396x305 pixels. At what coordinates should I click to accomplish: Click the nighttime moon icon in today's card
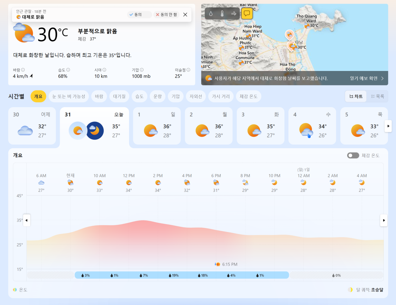95,131
